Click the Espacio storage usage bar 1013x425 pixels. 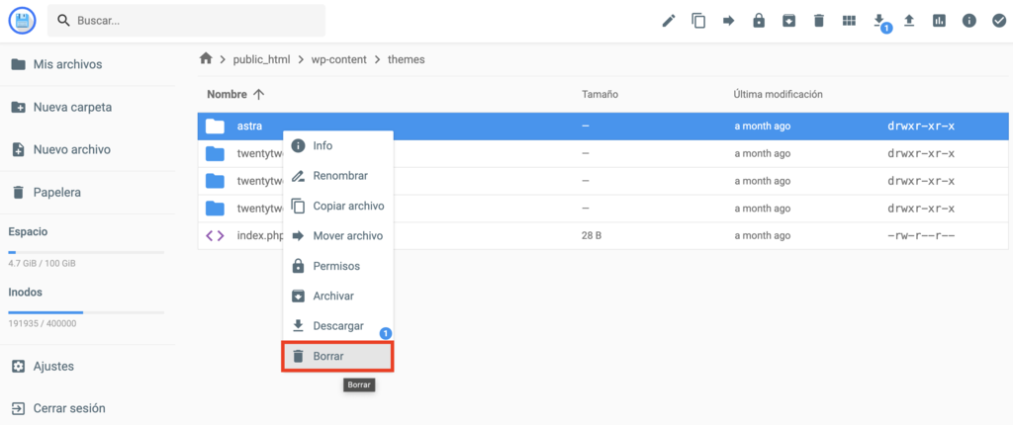tap(85, 253)
